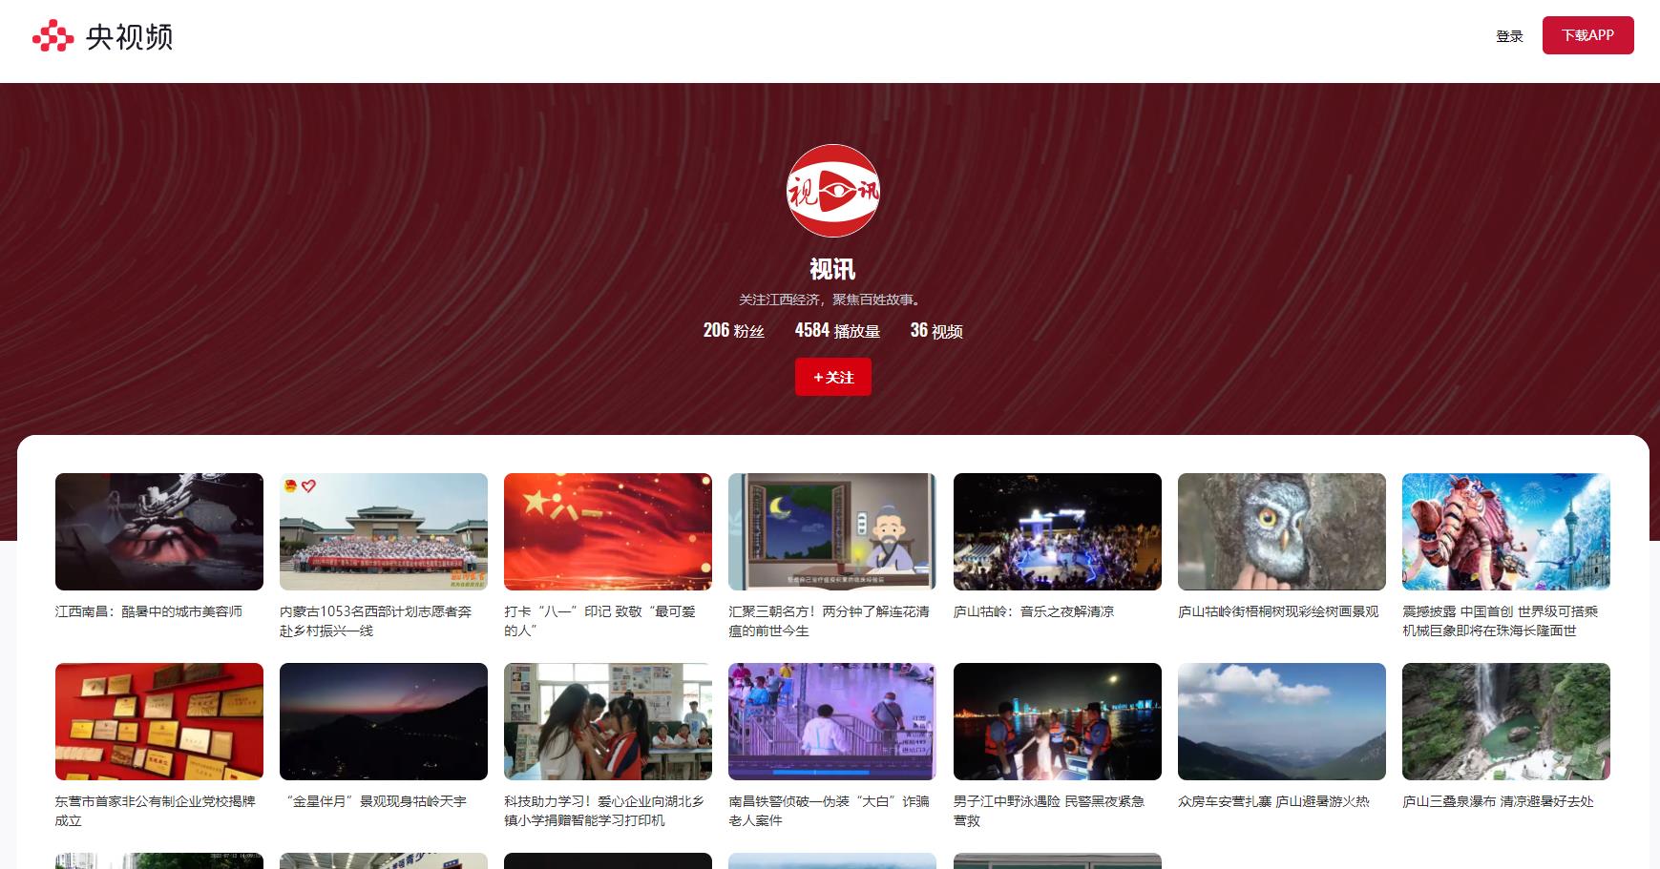
Task: Click title 南昌铁警侦破一伪装“大白”诈骗老人案件
Action: pyautogui.click(x=829, y=811)
